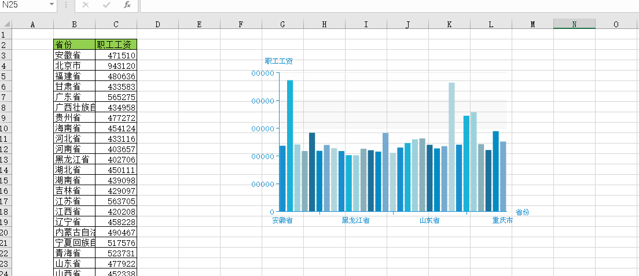
Task: Open Insert Function with the fx icon
Action: pos(127,5)
